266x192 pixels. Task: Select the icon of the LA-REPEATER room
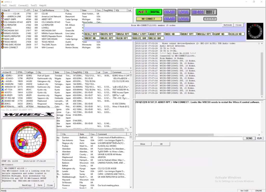click(x=3, y=25)
